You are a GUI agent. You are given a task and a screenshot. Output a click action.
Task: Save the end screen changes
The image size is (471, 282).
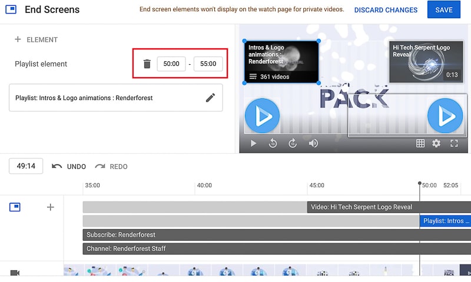444,9
